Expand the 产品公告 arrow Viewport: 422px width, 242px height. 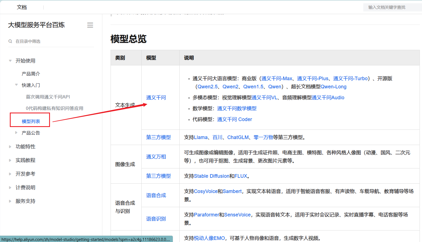(x=16, y=133)
